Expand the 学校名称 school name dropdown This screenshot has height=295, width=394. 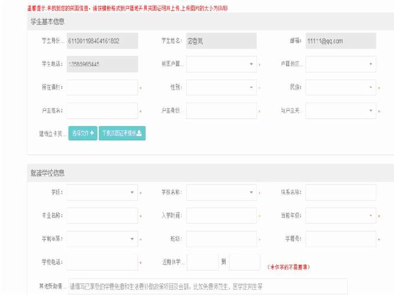tap(221, 192)
